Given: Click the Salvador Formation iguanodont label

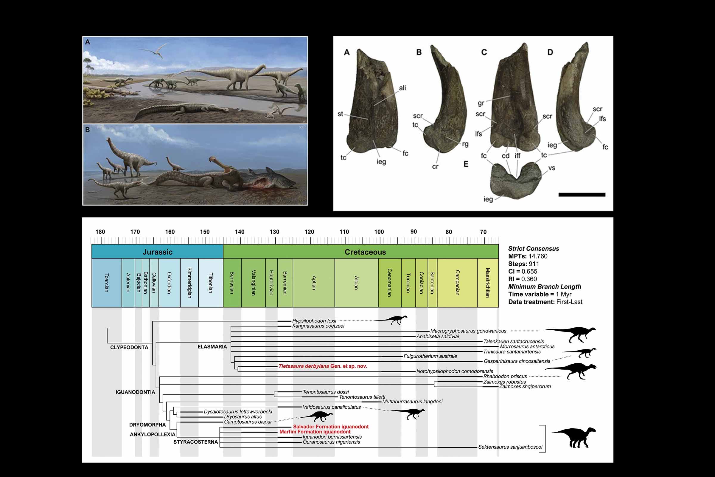Looking at the screenshot, I should [330, 427].
